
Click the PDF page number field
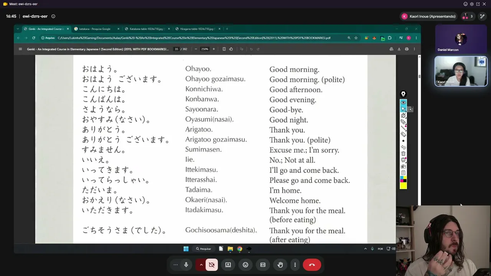point(176,49)
